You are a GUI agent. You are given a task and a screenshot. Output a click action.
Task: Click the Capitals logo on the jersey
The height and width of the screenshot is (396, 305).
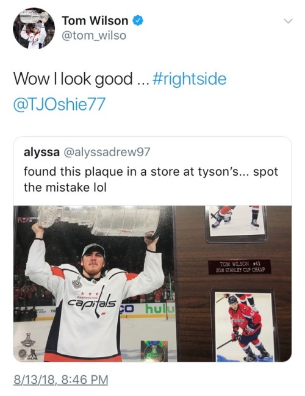click(92, 301)
